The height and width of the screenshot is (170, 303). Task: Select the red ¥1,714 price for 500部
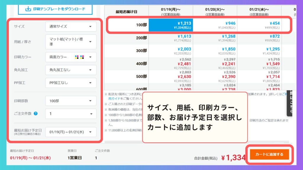[x=260, y=76]
